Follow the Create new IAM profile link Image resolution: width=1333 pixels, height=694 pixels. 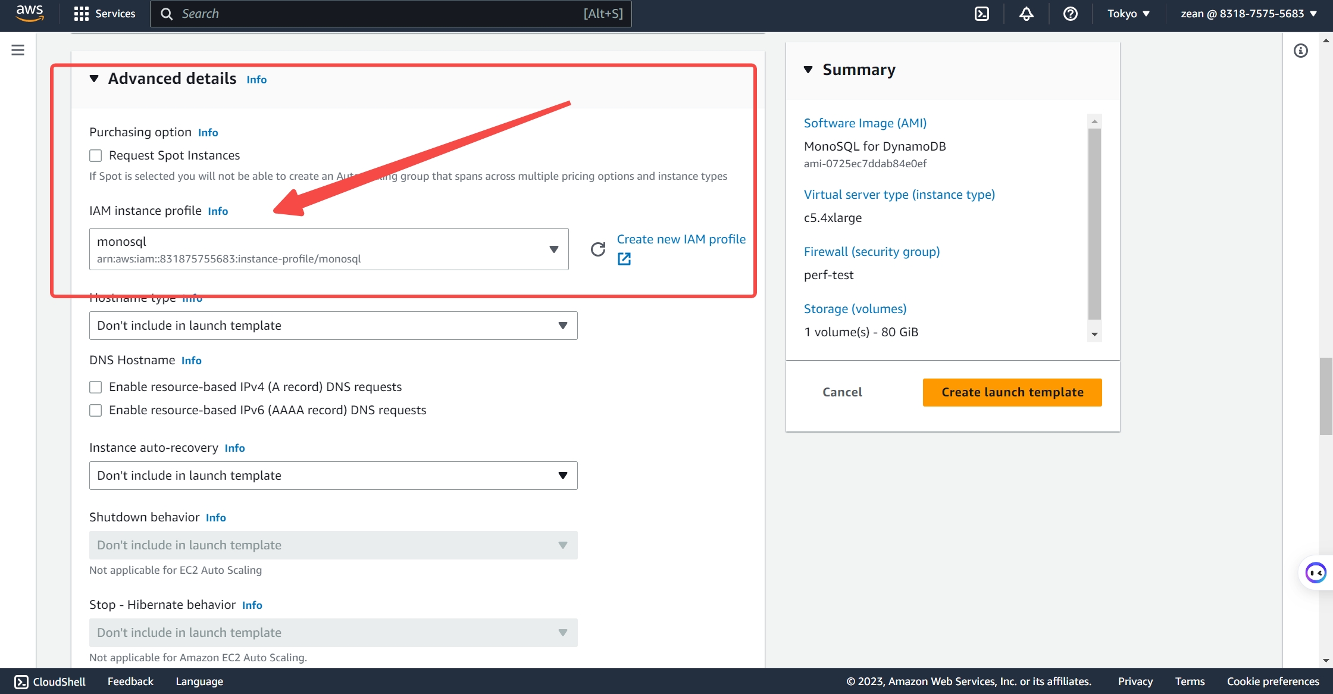[x=681, y=239]
